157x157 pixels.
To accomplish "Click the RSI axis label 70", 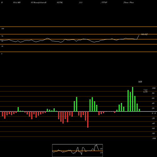I will click(2, 36).
